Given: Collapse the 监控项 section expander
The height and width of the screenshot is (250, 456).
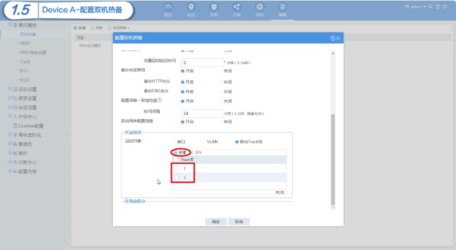Looking at the screenshot, I should pyautogui.click(x=127, y=132).
